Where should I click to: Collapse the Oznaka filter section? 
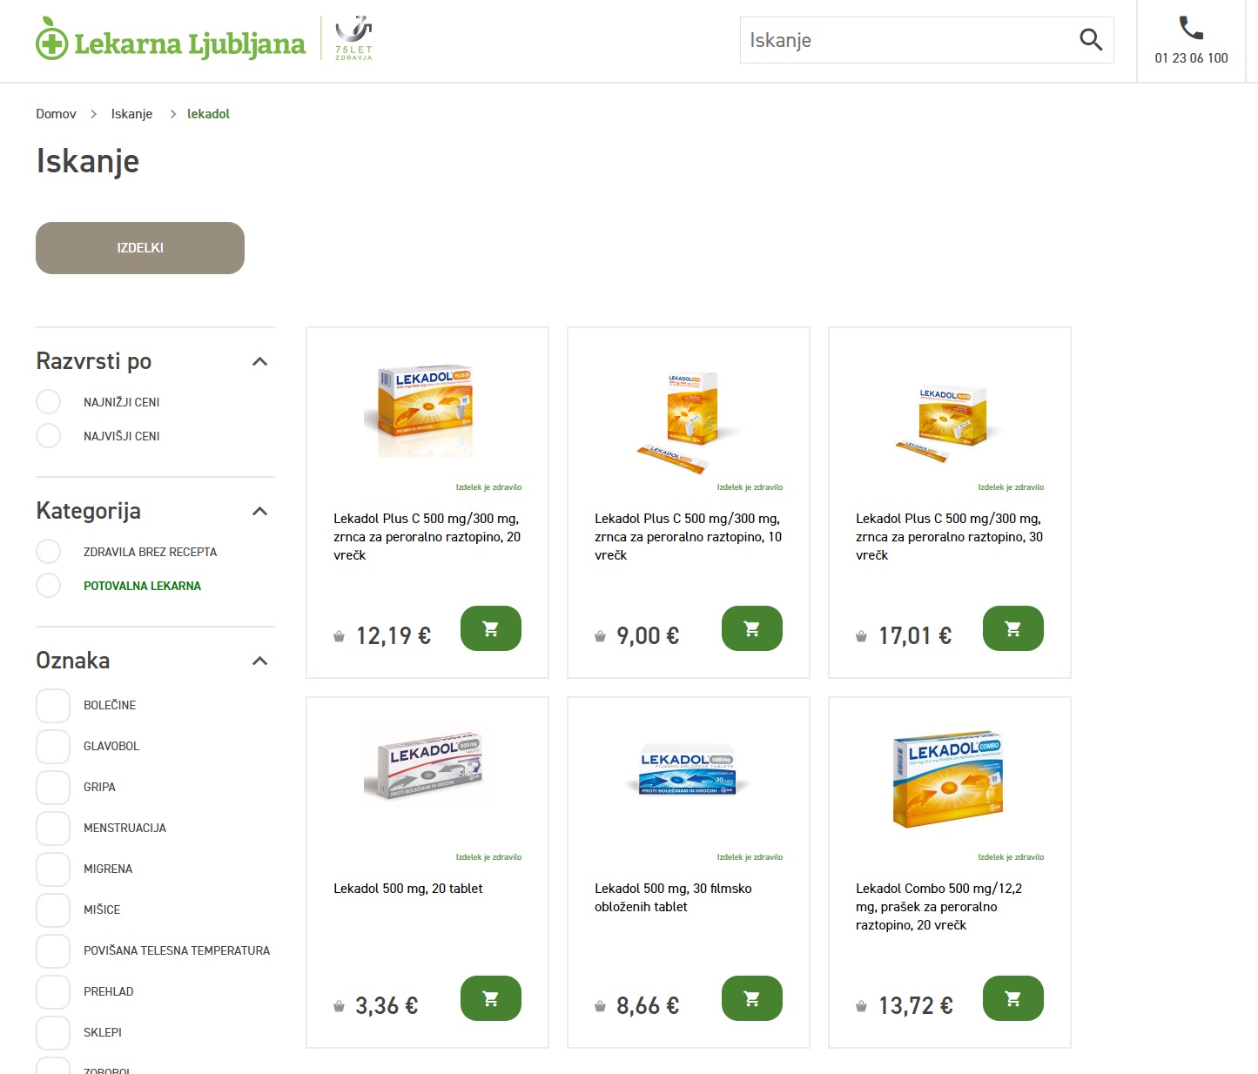[259, 661]
